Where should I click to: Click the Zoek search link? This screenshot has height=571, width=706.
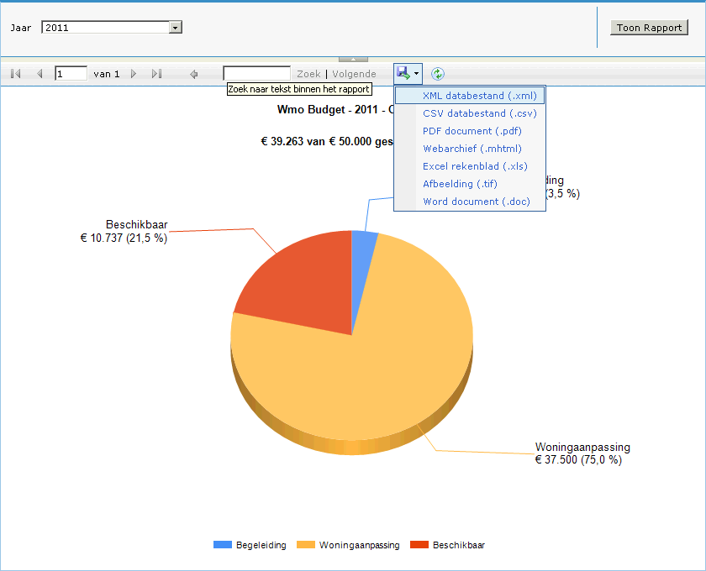pos(308,73)
